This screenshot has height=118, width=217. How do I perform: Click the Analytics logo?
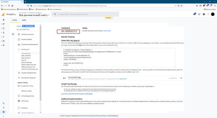(8, 14)
